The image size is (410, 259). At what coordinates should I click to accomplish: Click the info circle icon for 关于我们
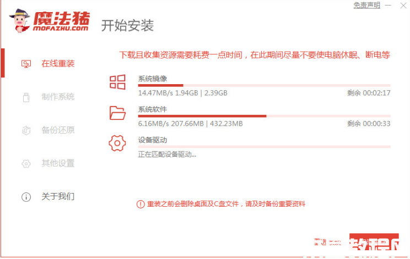26,197
